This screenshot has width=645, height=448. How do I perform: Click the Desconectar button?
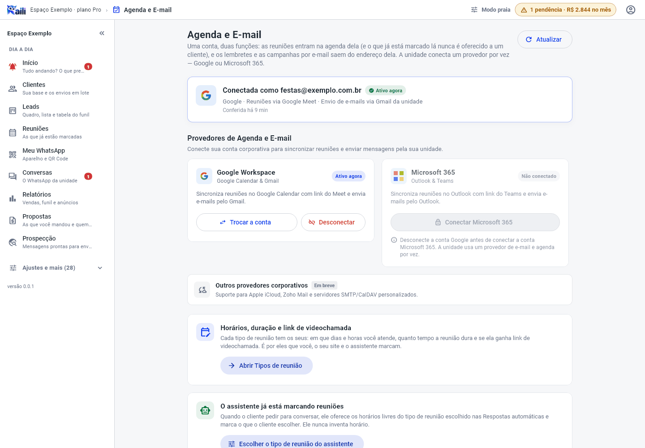pos(333,222)
